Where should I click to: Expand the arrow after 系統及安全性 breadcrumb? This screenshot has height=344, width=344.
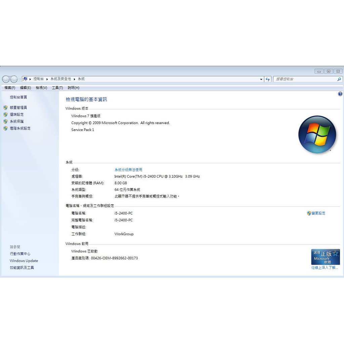click(75, 79)
